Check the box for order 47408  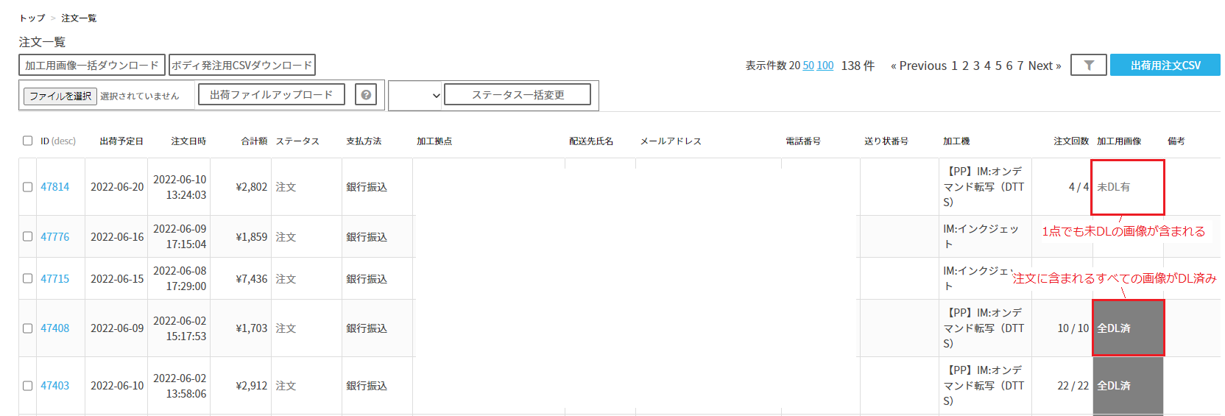pos(27,328)
